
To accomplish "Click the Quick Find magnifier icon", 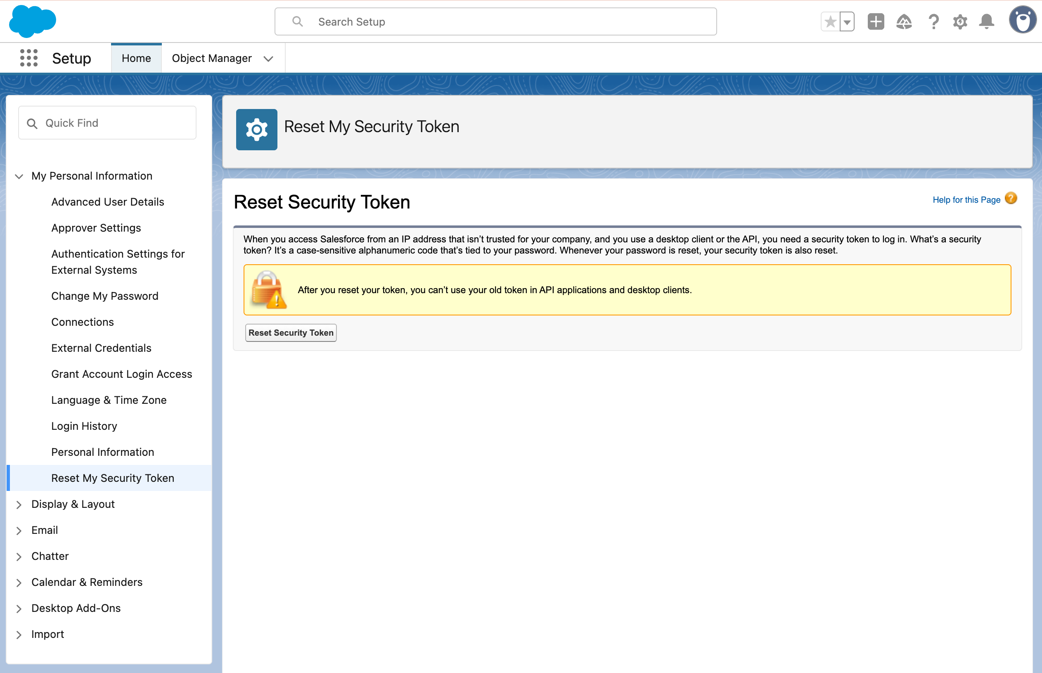I will point(32,123).
